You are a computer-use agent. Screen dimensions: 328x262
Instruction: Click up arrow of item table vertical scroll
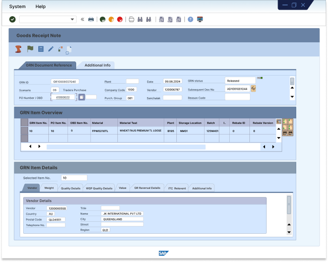(x=279, y=129)
